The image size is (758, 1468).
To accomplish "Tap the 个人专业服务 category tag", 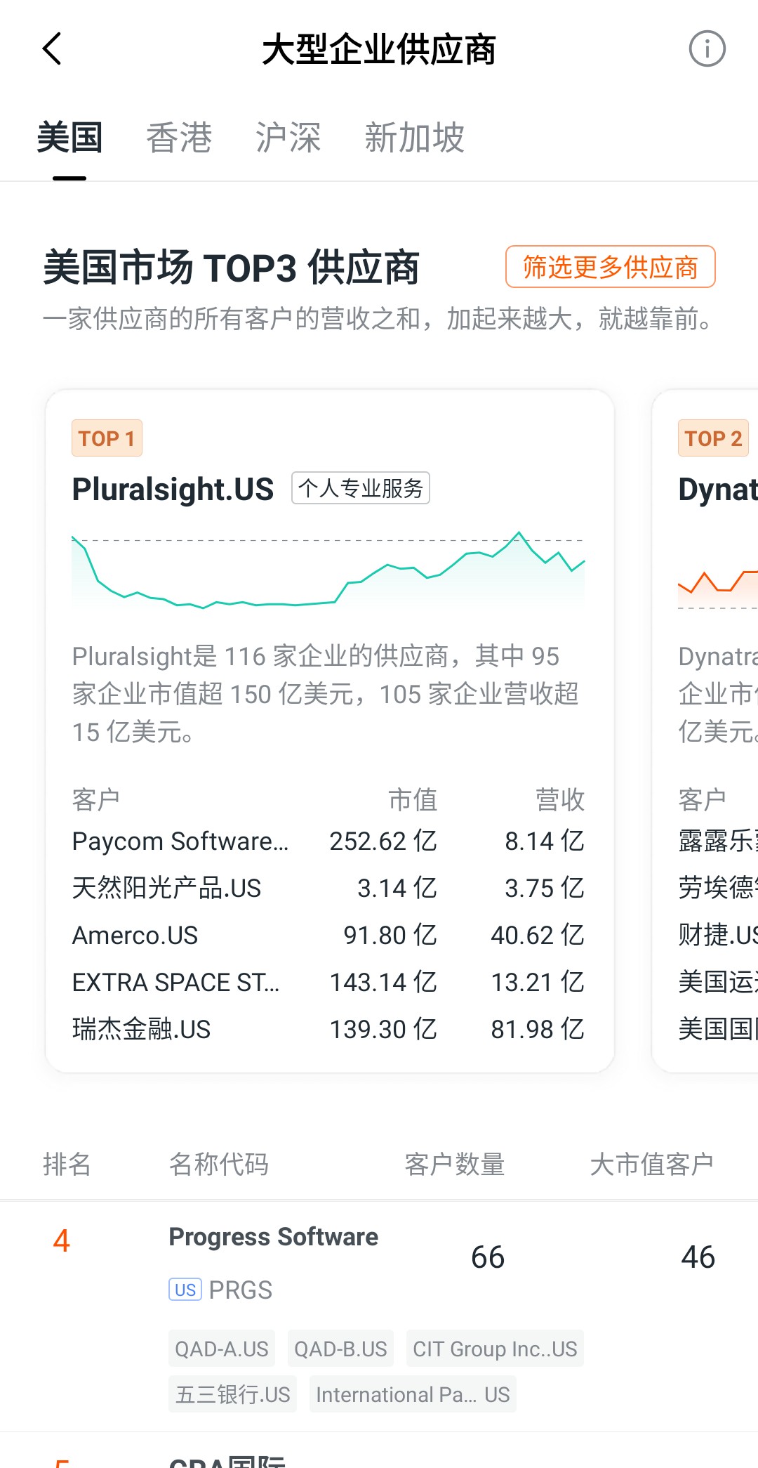I will click(360, 488).
